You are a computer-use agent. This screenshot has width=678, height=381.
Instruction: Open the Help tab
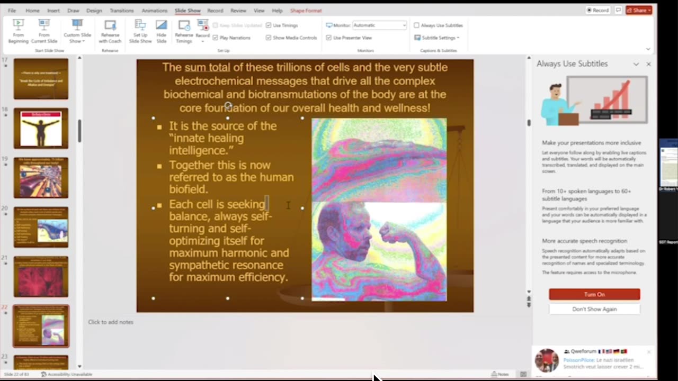click(276, 11)
